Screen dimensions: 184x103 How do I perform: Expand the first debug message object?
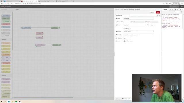point(163,18)
